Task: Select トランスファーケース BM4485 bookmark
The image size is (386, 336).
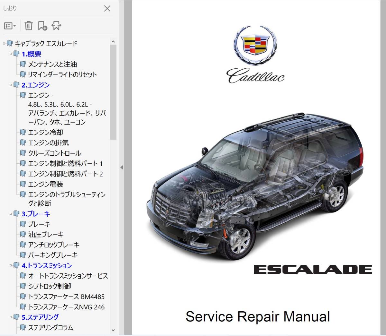Action: [x=66, y=297]
